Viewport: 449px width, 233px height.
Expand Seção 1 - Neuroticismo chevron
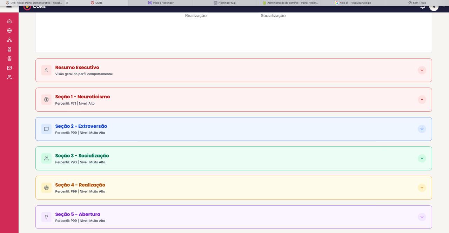(x=422, y=100)
